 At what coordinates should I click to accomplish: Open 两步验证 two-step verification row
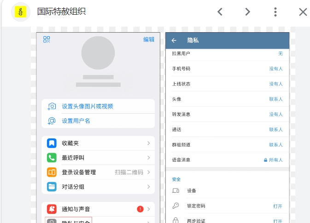(x=228, y=218)
